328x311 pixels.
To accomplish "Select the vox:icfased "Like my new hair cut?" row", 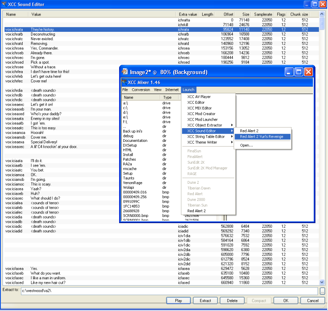I will click(x=161, y=283).
